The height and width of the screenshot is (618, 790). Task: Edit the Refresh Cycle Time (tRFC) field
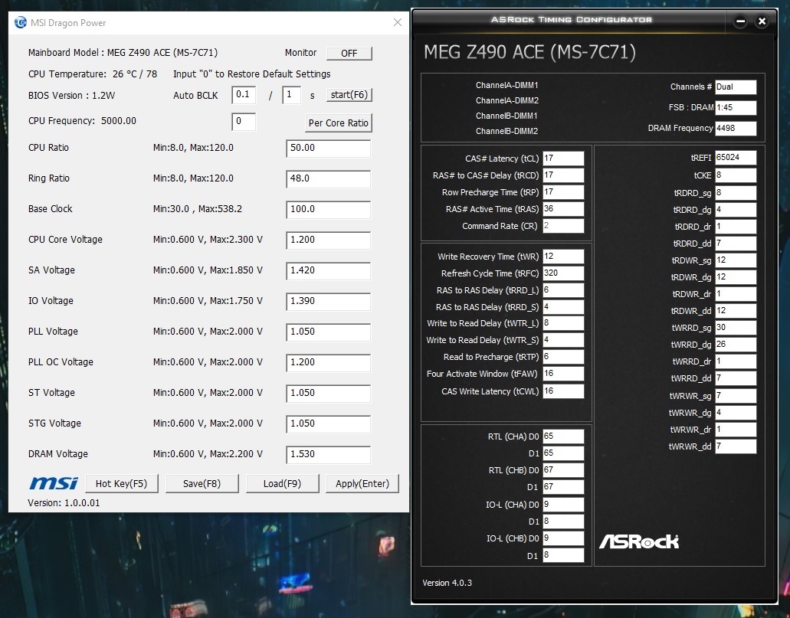563,273
